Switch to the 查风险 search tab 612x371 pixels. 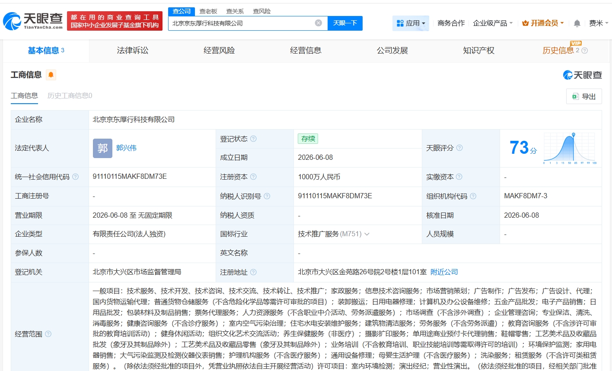point(262,11)
